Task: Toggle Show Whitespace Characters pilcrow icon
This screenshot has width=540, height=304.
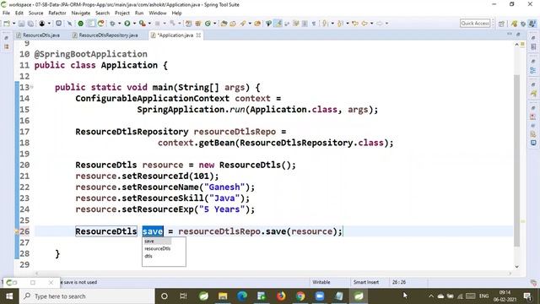Action: click(314, 24)
